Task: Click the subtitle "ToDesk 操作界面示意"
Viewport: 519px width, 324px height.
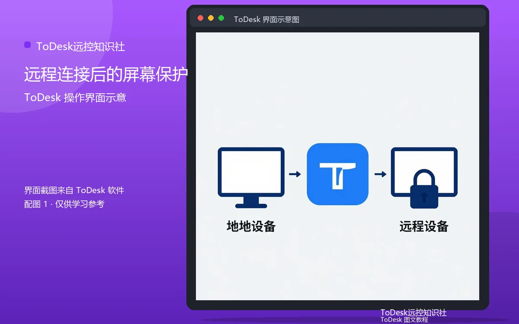Action: point(75,98)
